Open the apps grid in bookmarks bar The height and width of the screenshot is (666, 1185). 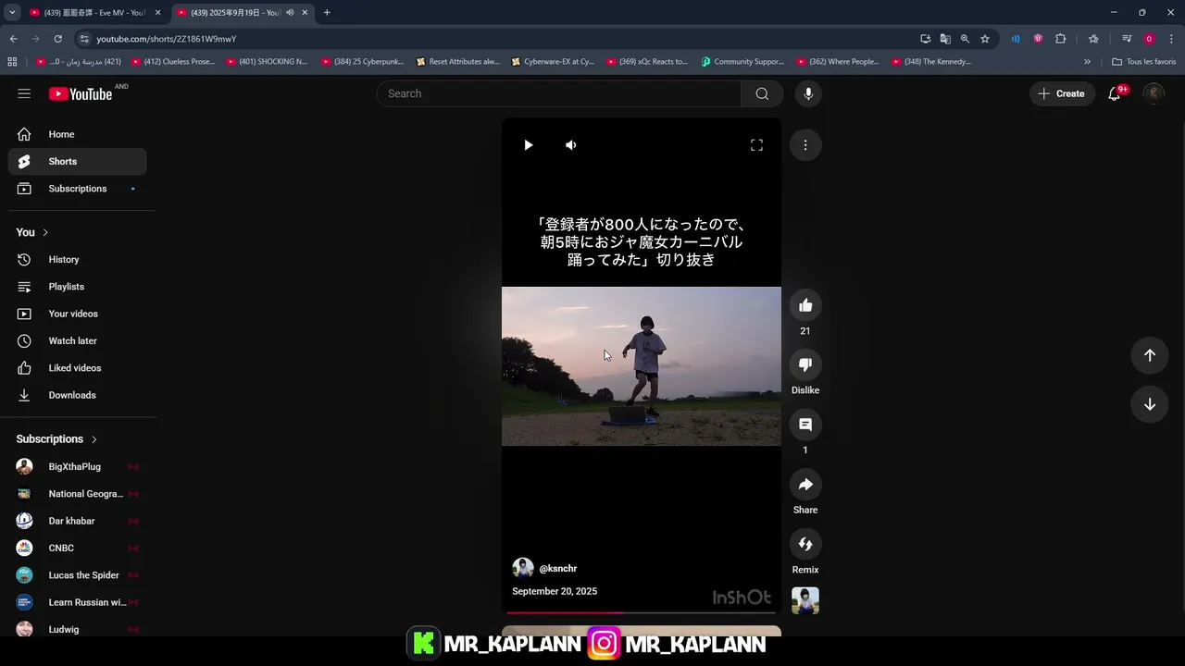(12, 62)
